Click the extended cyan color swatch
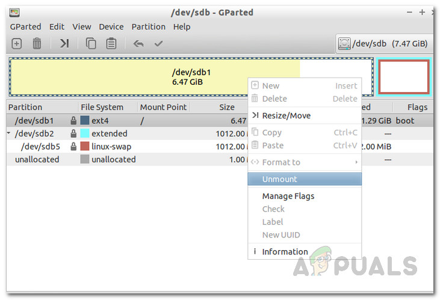The height and width of the screenshot is (300, 440). click(85, 133)
